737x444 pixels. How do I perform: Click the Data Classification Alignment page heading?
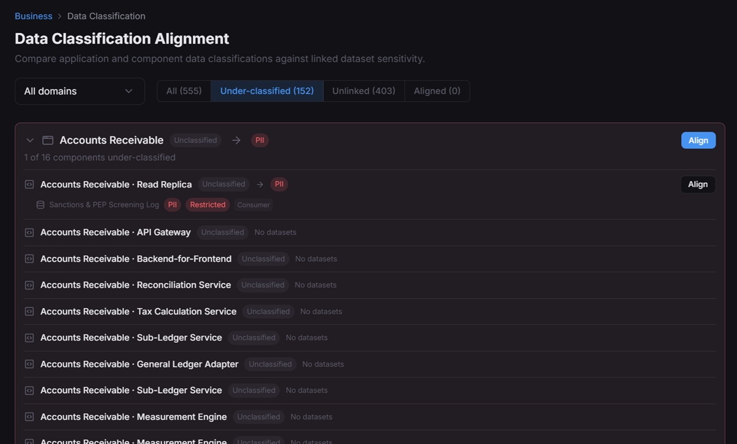tap(122, 39)
